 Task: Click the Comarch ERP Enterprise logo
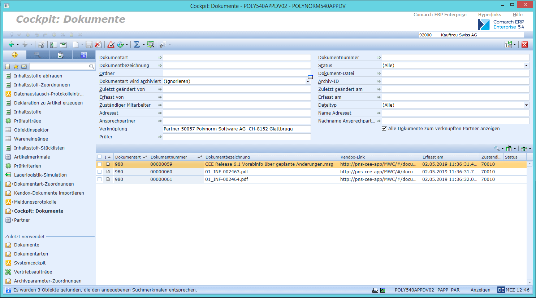501,24
